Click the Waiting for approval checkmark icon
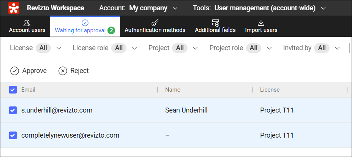This screenshot has height=157, width=352. click(x=85, y=23)
